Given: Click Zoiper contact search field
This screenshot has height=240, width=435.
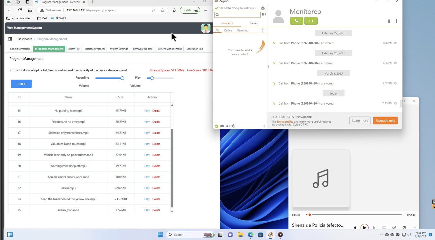Looking at the screenshot, I should click(x=237, y=15).
